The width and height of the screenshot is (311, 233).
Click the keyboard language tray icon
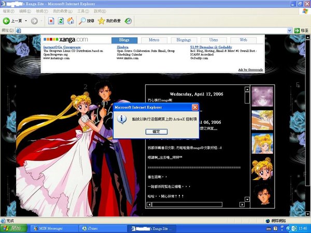268,229
